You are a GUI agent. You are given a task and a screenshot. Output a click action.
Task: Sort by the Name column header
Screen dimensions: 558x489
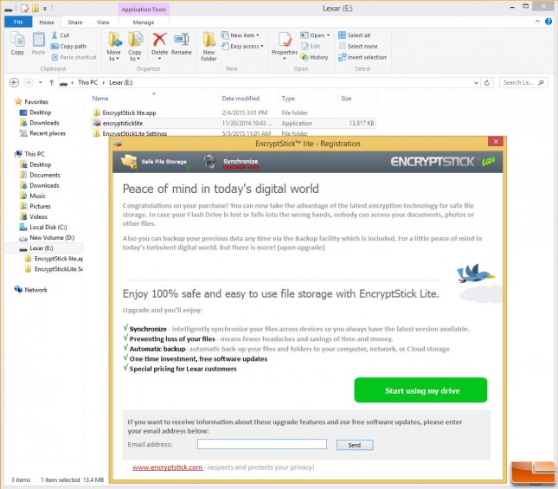tap(100, 98)
